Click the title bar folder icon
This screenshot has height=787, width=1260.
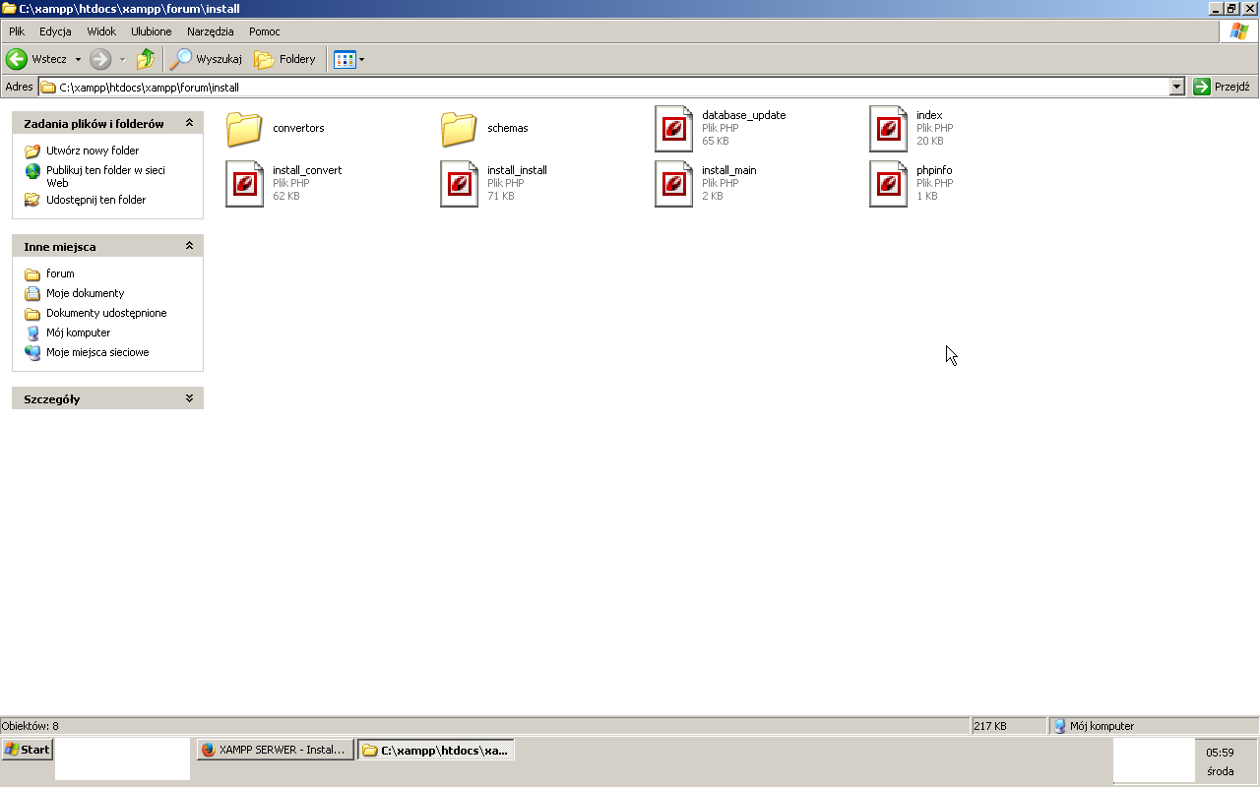pos(9,8)
